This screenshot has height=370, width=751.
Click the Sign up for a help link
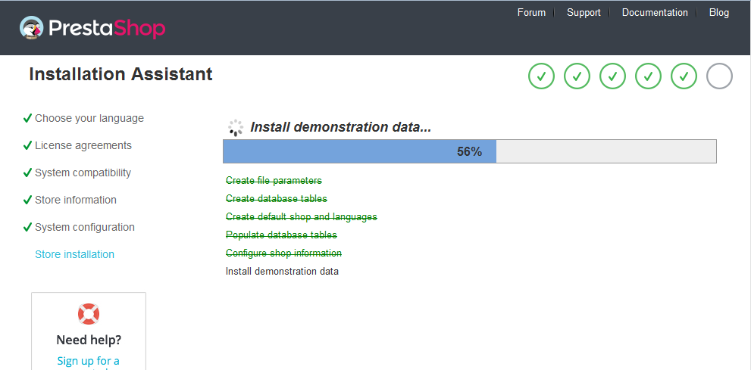point(88,361)
